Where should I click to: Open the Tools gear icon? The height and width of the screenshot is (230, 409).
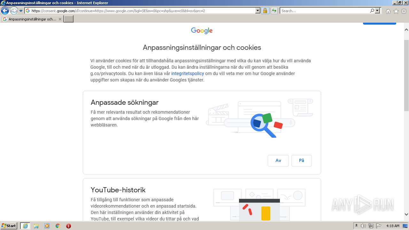point(404,11)
